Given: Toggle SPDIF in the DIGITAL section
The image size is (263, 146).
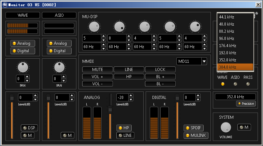Looking at the screenshot, I should [194, 128].
